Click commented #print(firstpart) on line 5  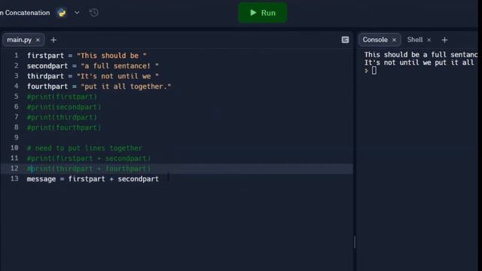[x=62, y=97]
